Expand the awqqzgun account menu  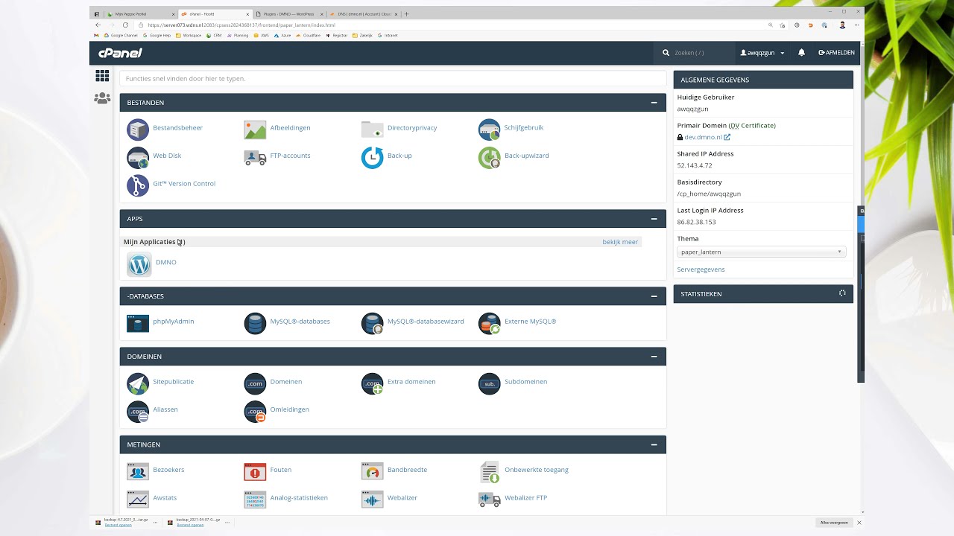[760, 52]
